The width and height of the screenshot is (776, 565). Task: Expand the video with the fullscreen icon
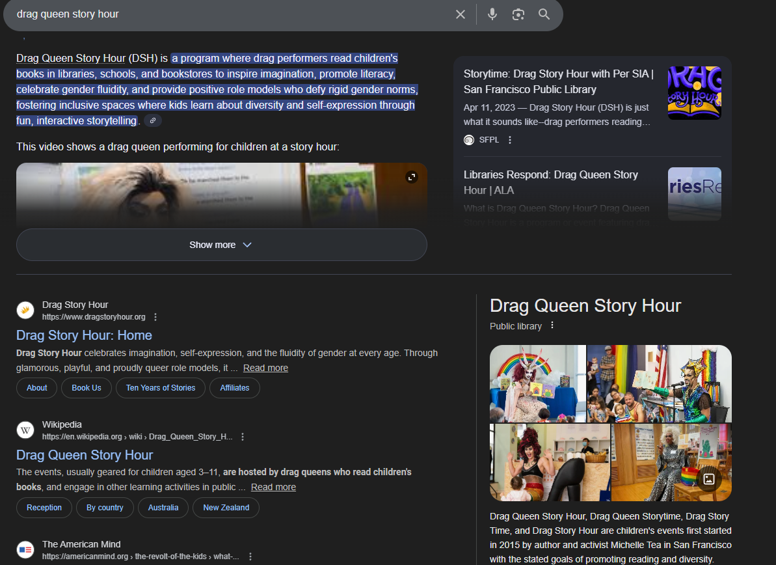coord(411,177)
